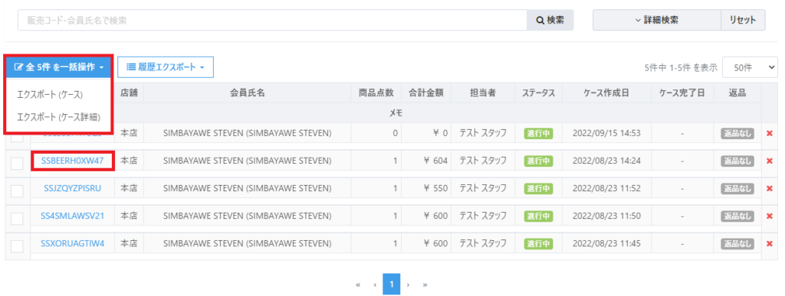Delete the SS4SMLAWSV21 row with red X
The height and width of the screenshot is (296, 785).
[770, 216]
